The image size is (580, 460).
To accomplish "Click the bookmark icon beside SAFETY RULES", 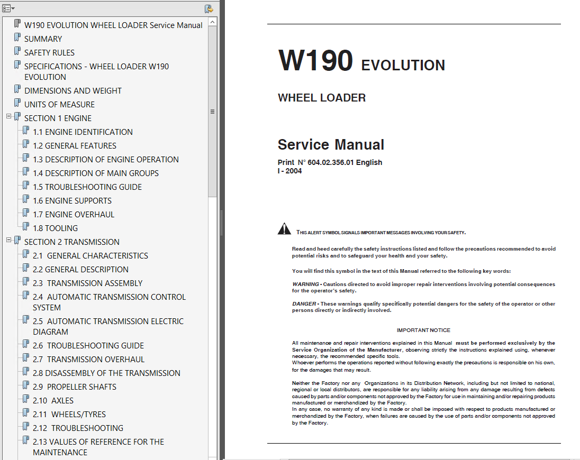I will coord(17,51).
